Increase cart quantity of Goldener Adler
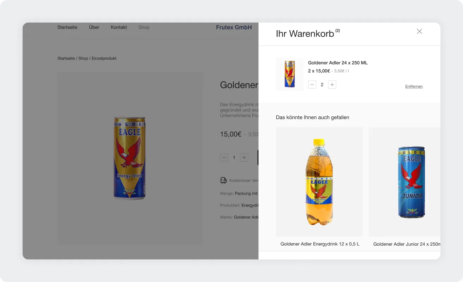Viewport: 463px width, 282px height. 332,85
